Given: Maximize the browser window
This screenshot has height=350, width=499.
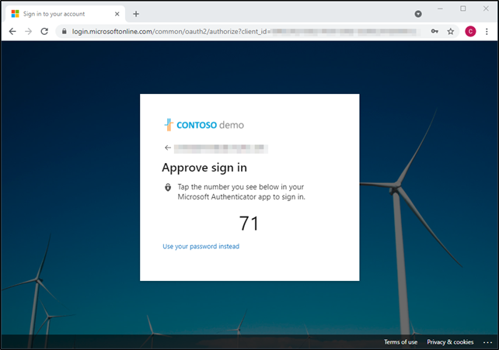Looking at the screenshot, I should [x=463, y=9].
